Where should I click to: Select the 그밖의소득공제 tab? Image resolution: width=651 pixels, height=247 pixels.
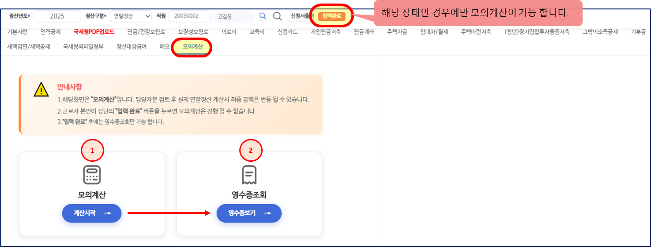(x=600, y=32)
